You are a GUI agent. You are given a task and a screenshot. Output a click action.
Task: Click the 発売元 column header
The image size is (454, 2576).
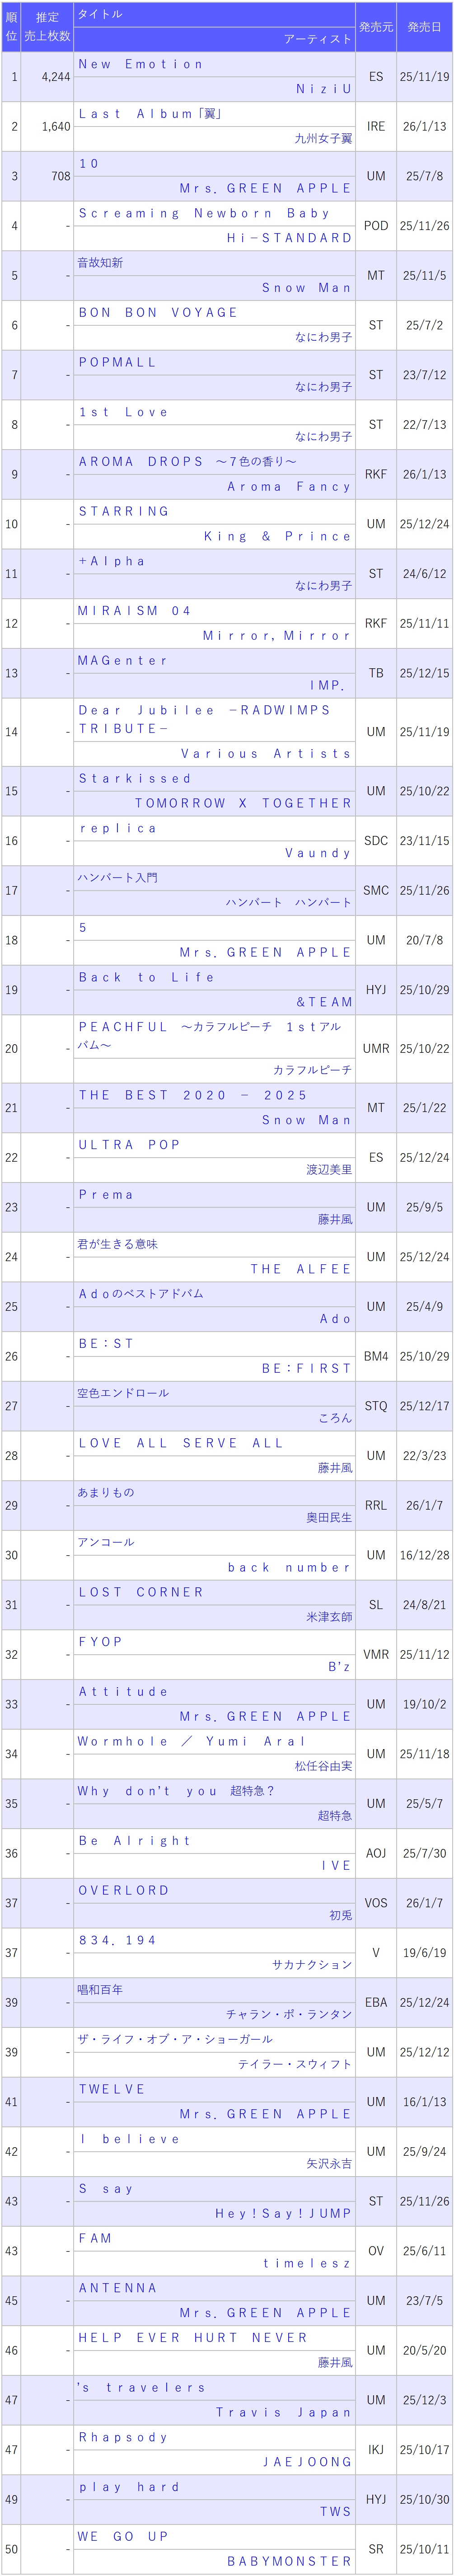(x=376, y=27)
